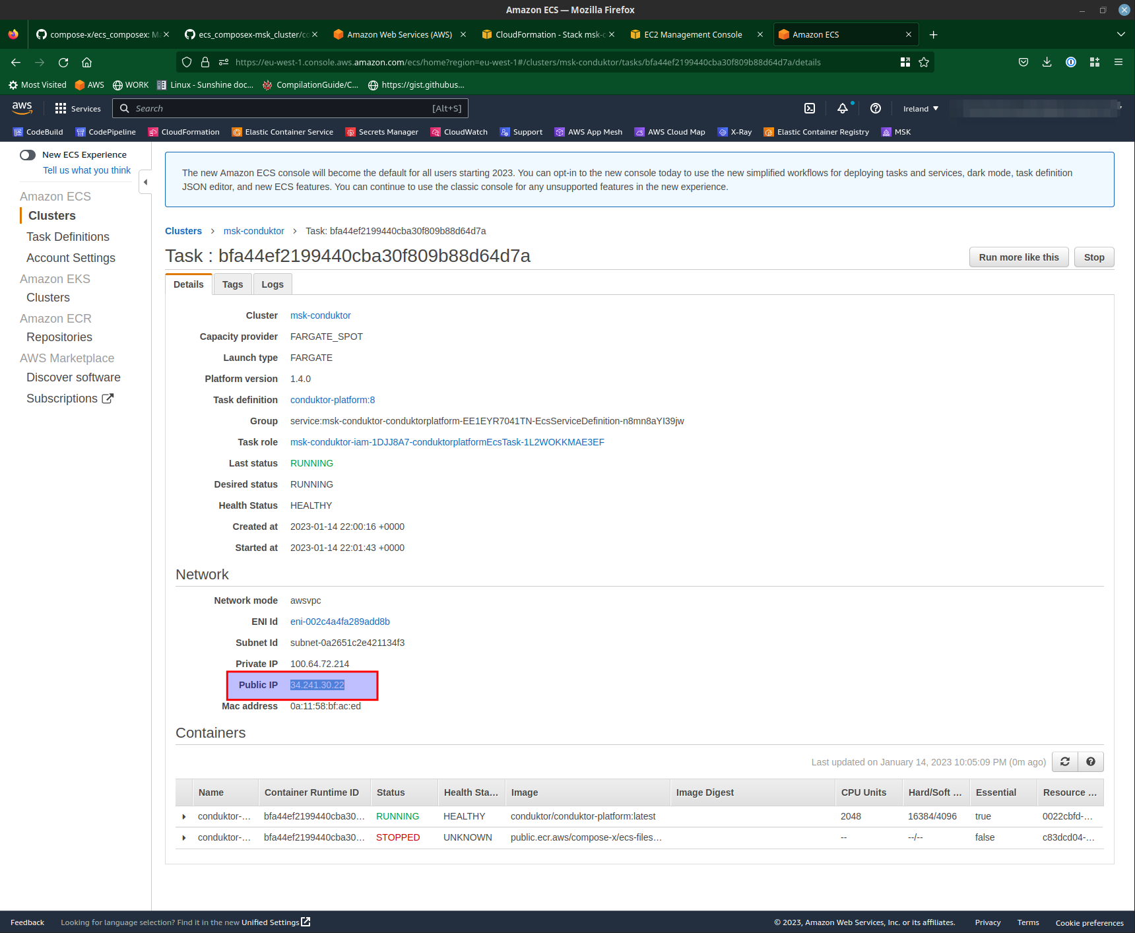Open Firefox downloads panel
Viewport: 1135px width, 933px height.
coord(1047,62)
